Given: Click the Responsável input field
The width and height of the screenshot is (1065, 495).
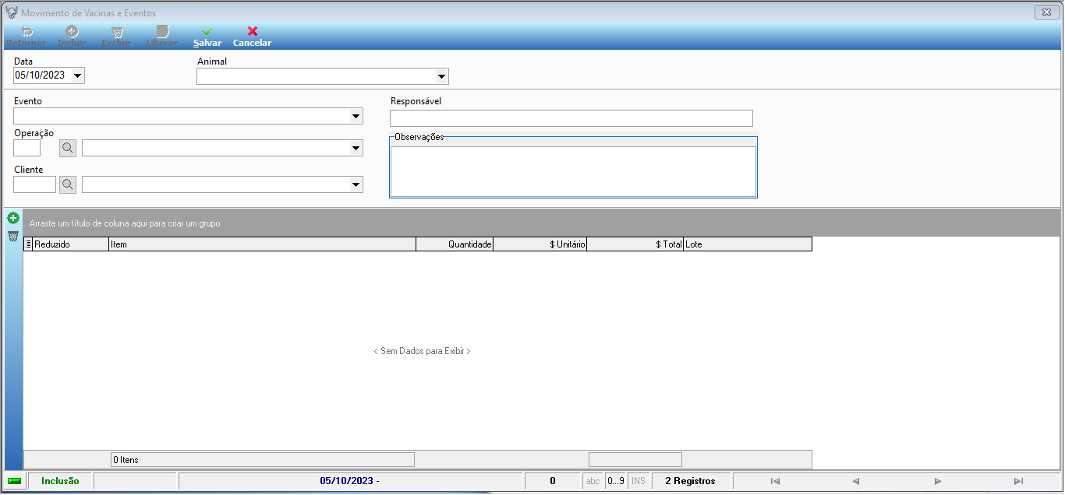Looking at the screenshot, I should [x=571, y=118].
